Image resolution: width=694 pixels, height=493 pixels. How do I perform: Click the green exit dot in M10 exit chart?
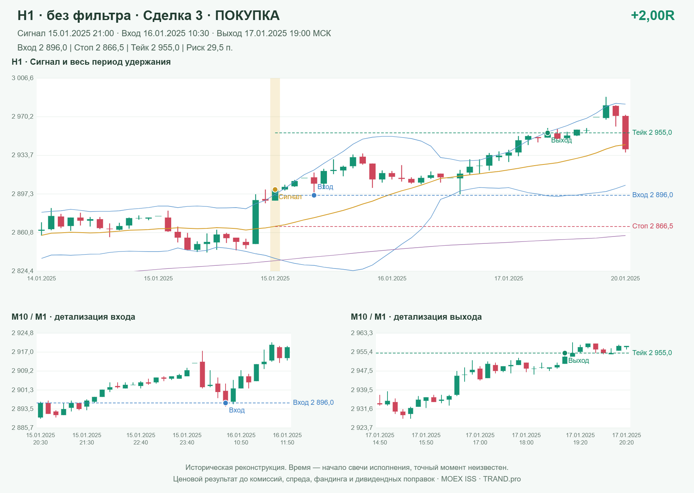pos(565,353)
